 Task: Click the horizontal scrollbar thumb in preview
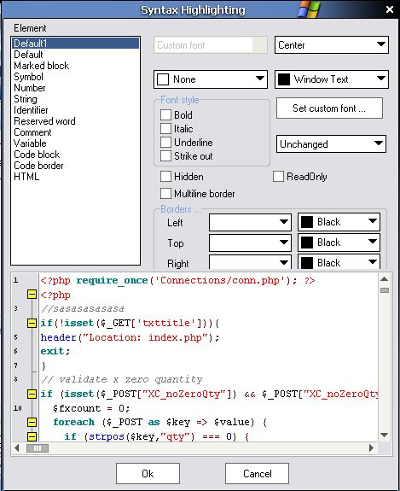tap(38, 448)
